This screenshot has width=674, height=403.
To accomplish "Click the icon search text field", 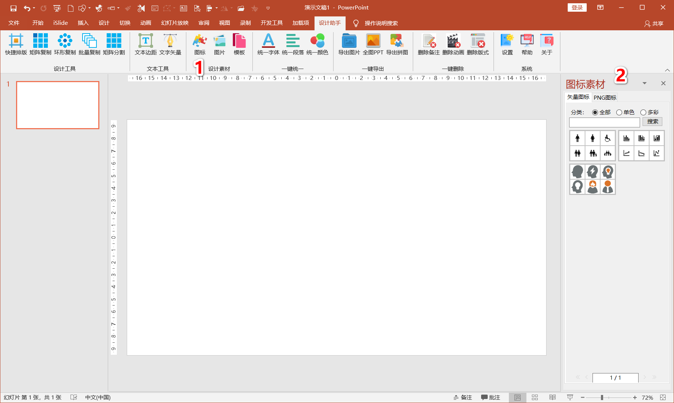I will pyautogui.click(x=604, y=122).
